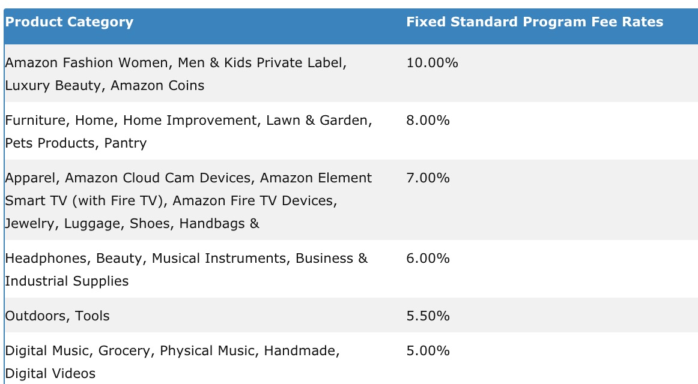Click the 7.00% fee rate value
Image resolution: width=698 pixels, height=384 pixels.
click(x=428, y=178)
